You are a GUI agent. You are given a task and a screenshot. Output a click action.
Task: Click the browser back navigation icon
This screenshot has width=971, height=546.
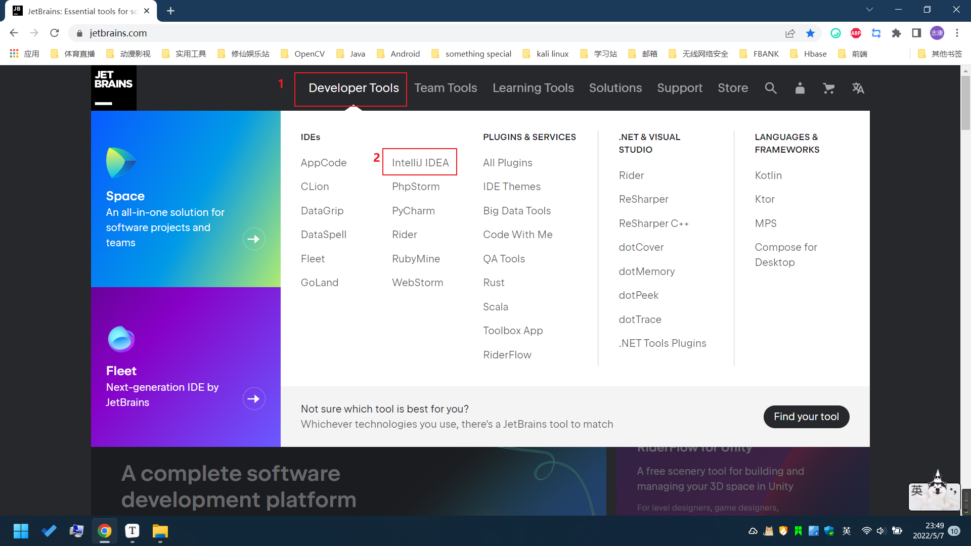[13, 33]
